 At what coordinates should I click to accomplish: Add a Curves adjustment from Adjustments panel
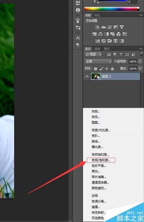110,27
